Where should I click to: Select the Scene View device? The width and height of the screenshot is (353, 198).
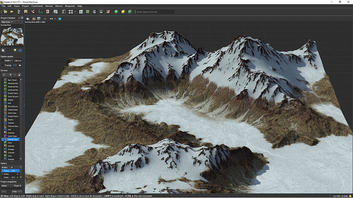[x=11, y=113]
